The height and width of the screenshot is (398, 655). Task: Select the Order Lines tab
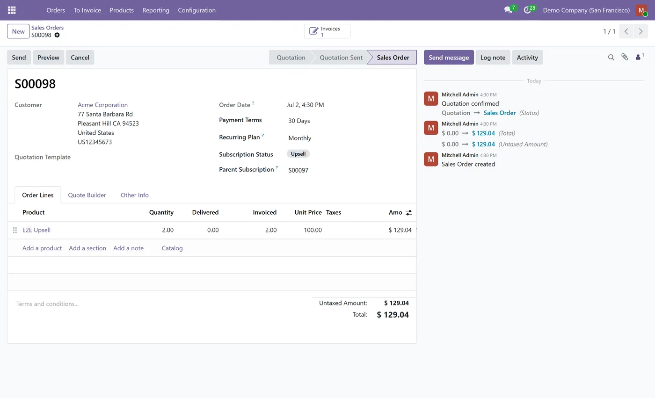coord(38,195)
